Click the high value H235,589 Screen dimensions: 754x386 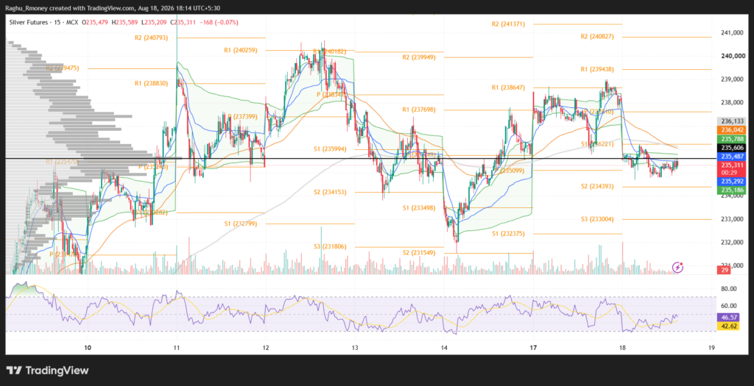click(x=124, y=22)
